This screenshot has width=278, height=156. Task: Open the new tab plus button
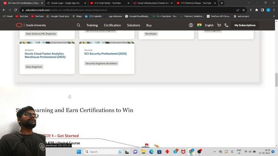222,3
